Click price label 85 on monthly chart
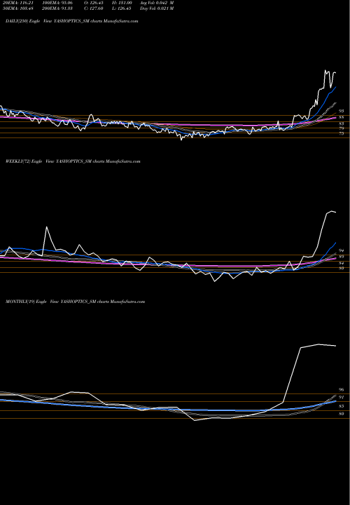 [342, 406]
